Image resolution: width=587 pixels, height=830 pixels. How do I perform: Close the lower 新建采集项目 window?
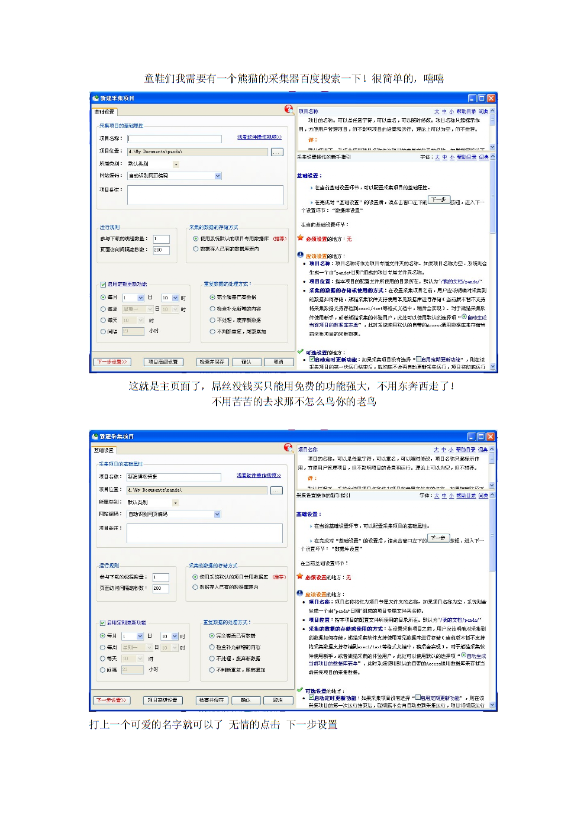(490, 437)
